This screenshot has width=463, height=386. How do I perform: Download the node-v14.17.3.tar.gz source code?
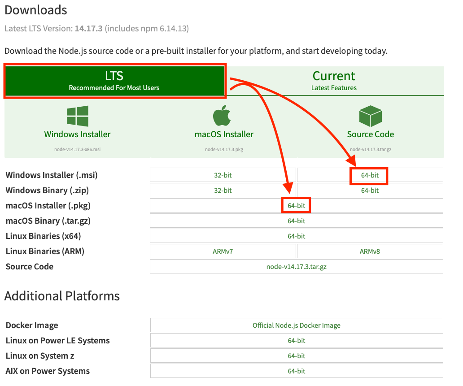pos(296,266)
